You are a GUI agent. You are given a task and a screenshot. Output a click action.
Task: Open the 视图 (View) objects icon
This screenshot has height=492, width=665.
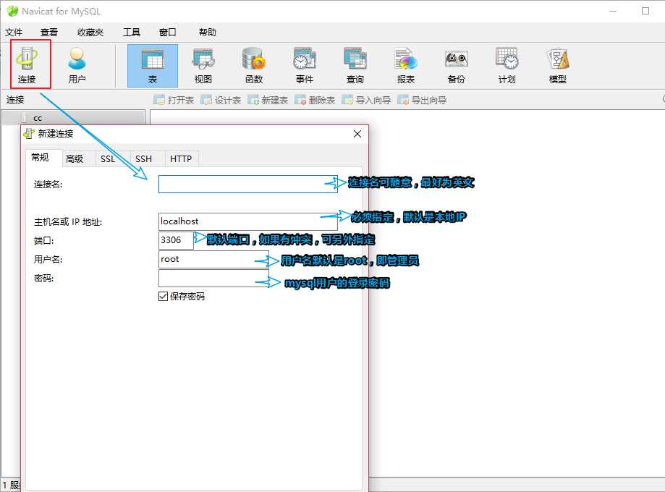pos(203,66)
